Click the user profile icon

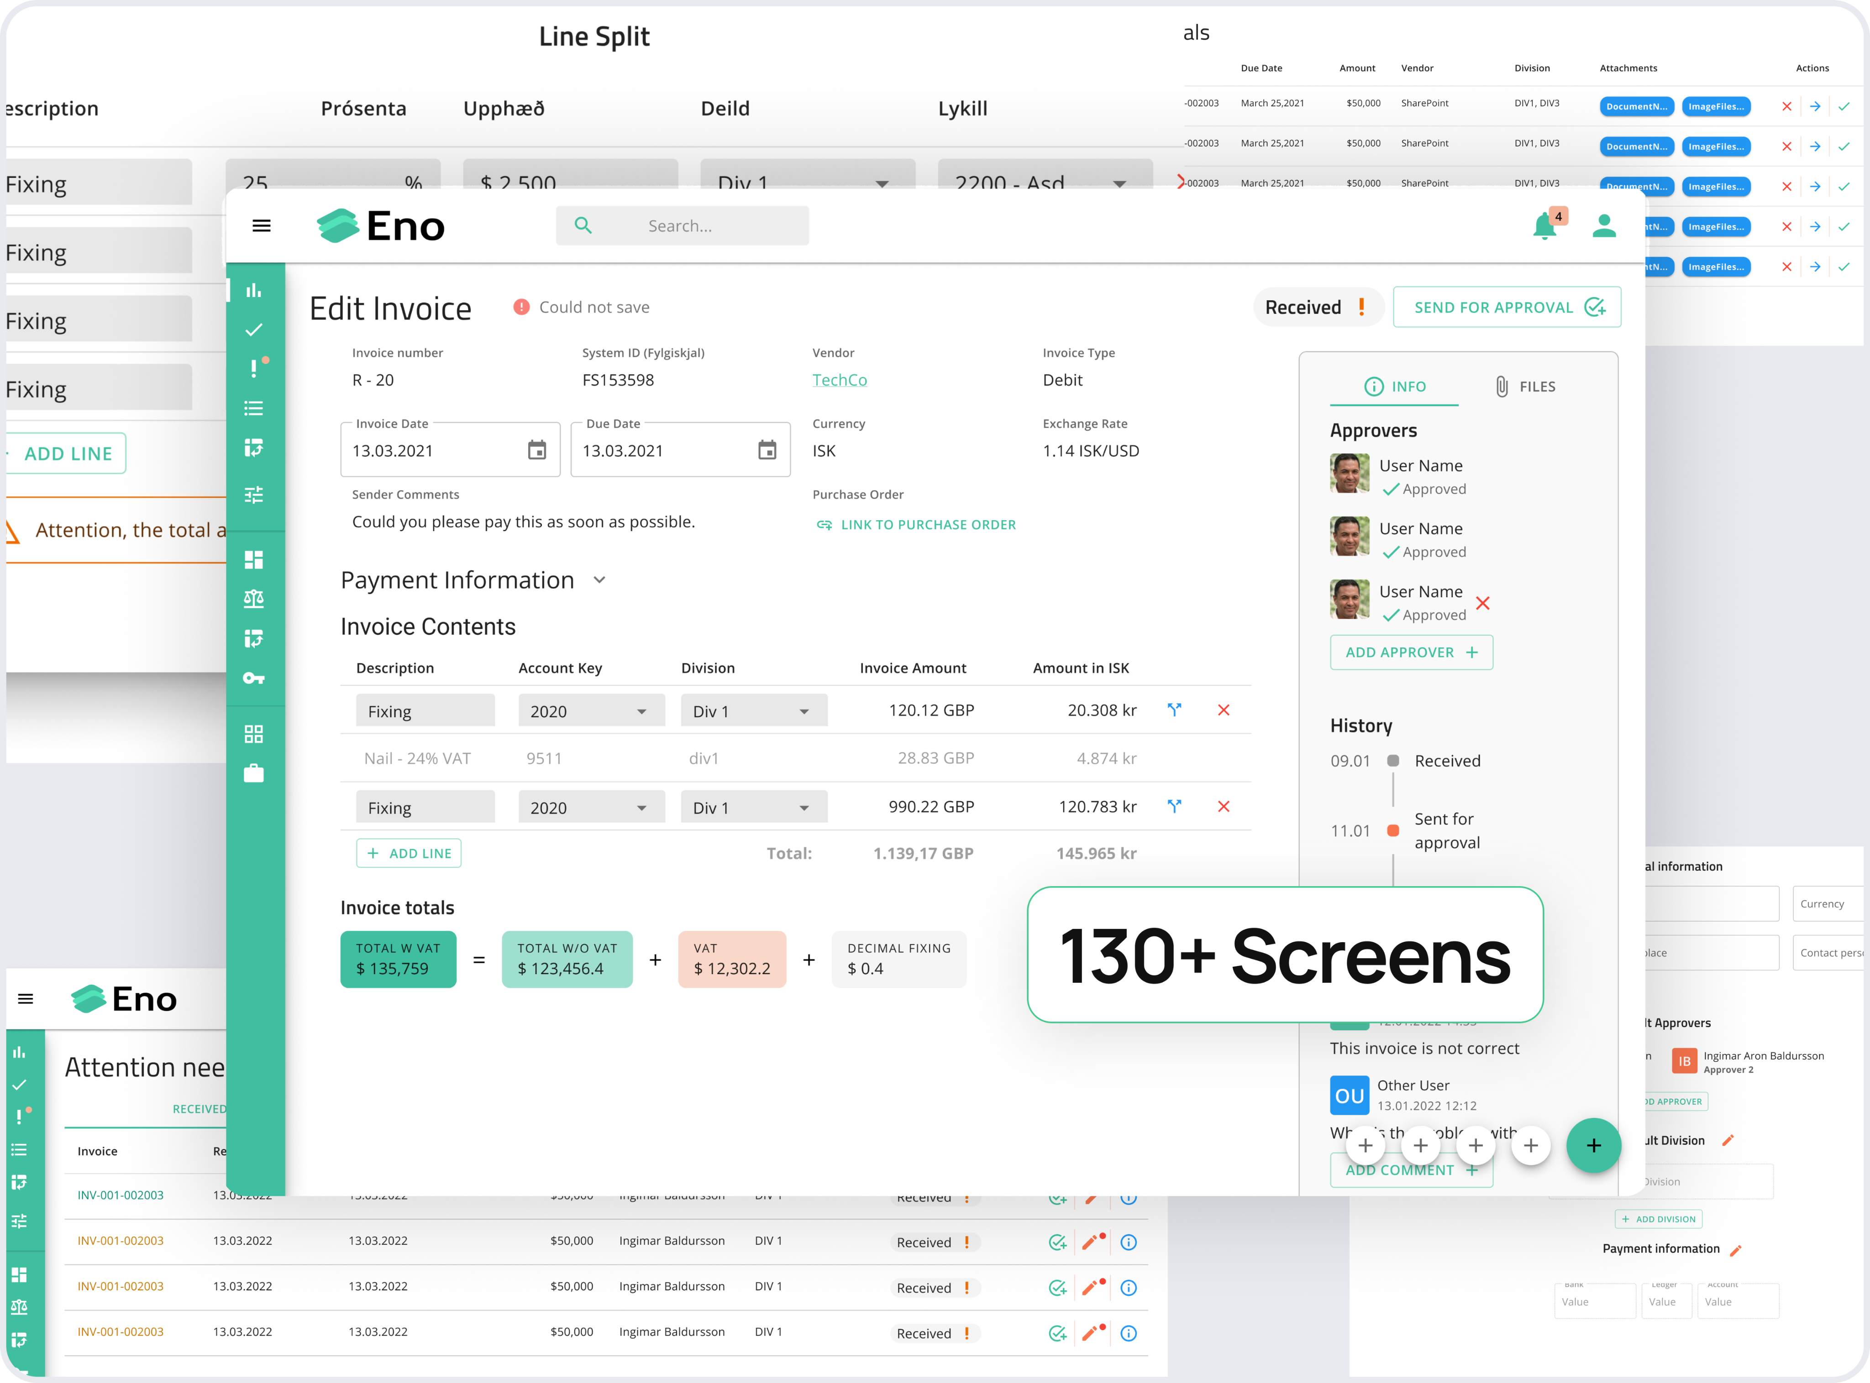click(1604, 226)
